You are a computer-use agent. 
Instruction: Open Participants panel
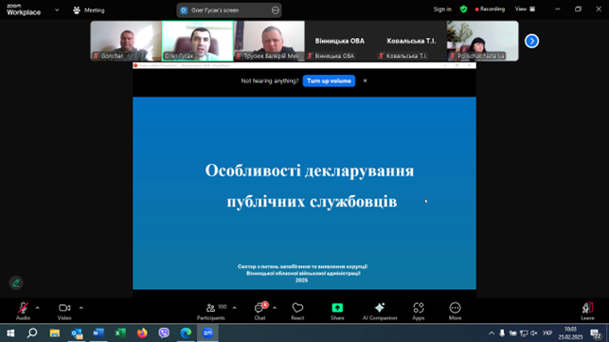211,311
